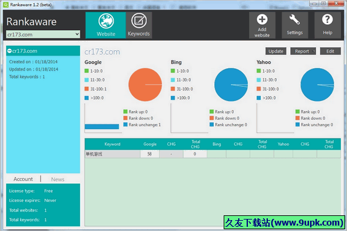Collapse the cr173.com minus icon in sidebar
The image size is (347, 231).
point(9,51)
